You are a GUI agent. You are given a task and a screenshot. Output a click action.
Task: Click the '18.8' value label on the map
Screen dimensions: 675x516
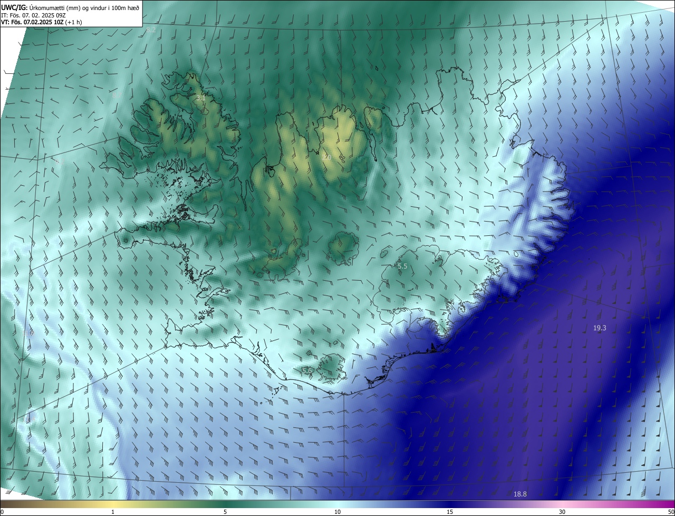[520, 494]
